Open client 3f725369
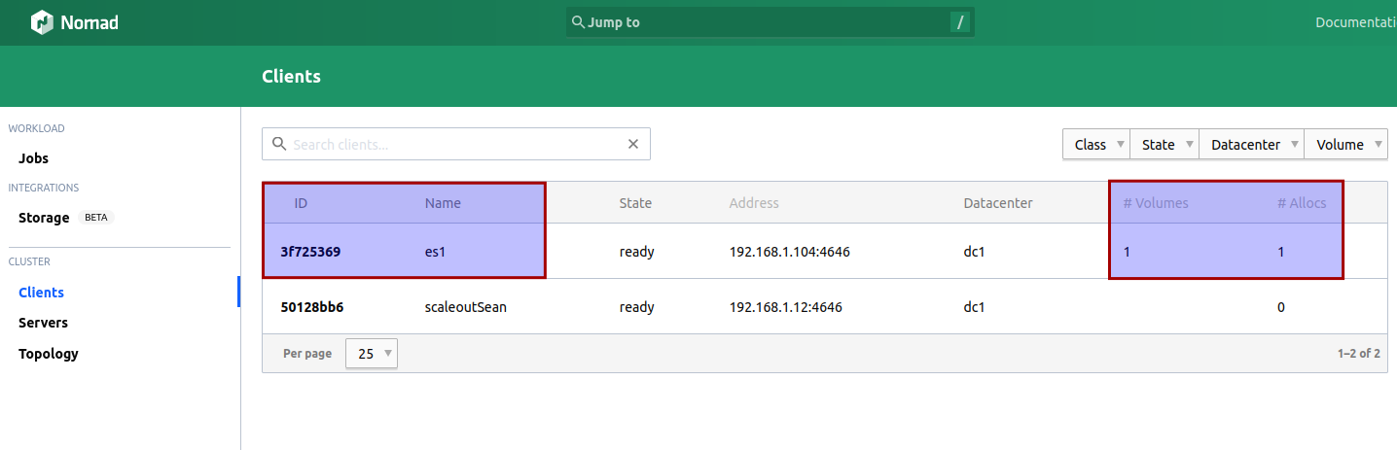 coord(310,252)
